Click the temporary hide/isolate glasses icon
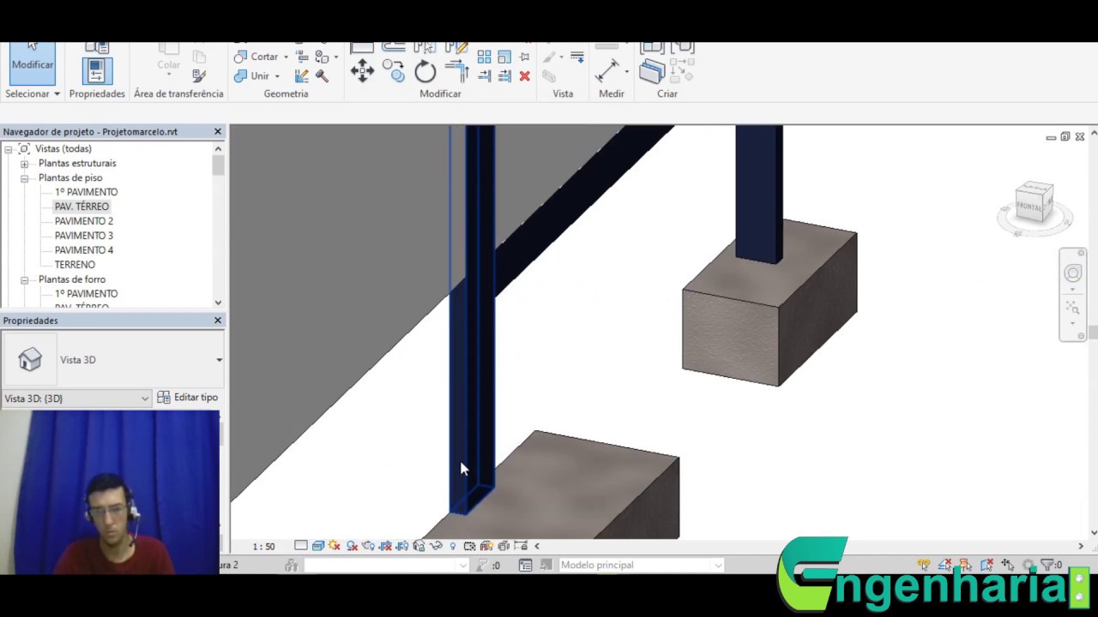This screenshot has width=1098, height=617. [436, 546]
